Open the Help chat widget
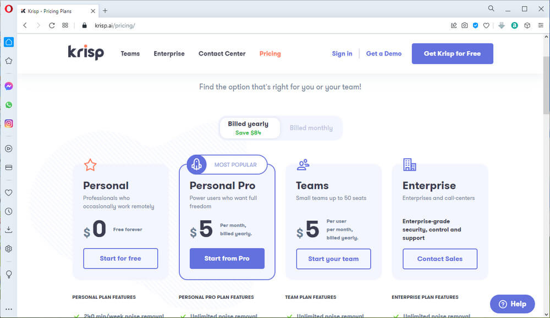The image size is (550, 318). click(513, 304)
